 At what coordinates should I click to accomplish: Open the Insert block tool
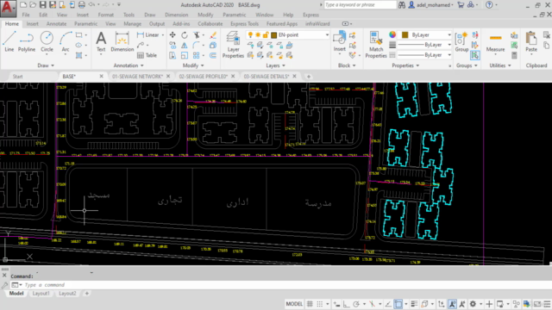(339, 41)
